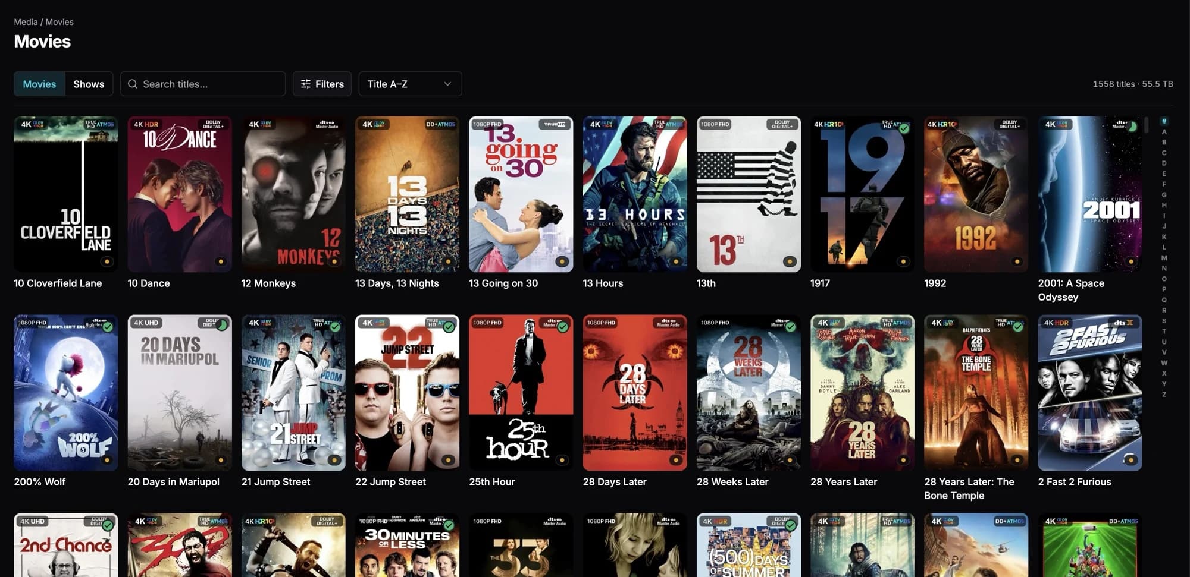This screenshot has width=1190, height=577.
Task: Click the yellow dot badge on 28 Days Later
Action: (x=676, y=460)
